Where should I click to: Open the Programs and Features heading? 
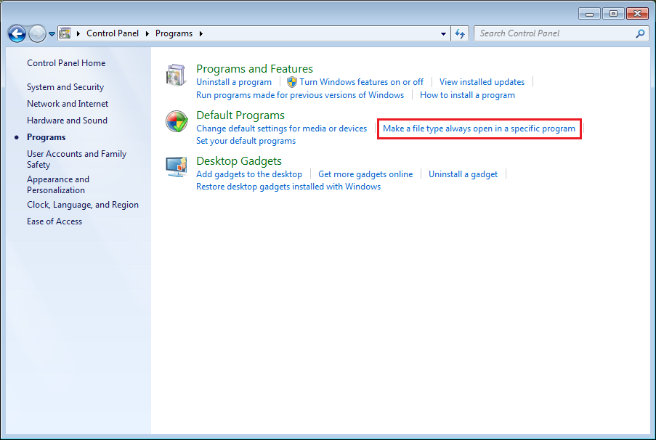tap(254, 68)
